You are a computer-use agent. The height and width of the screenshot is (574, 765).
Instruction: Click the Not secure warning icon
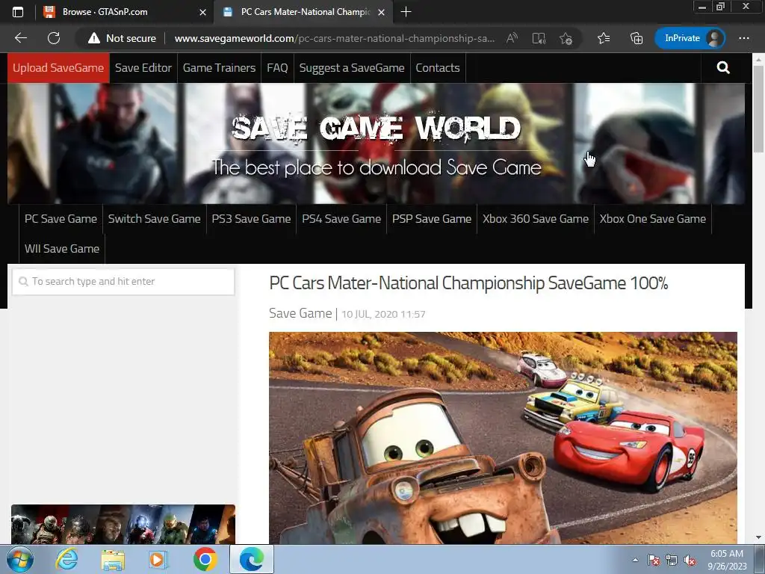tap(93, 38)
